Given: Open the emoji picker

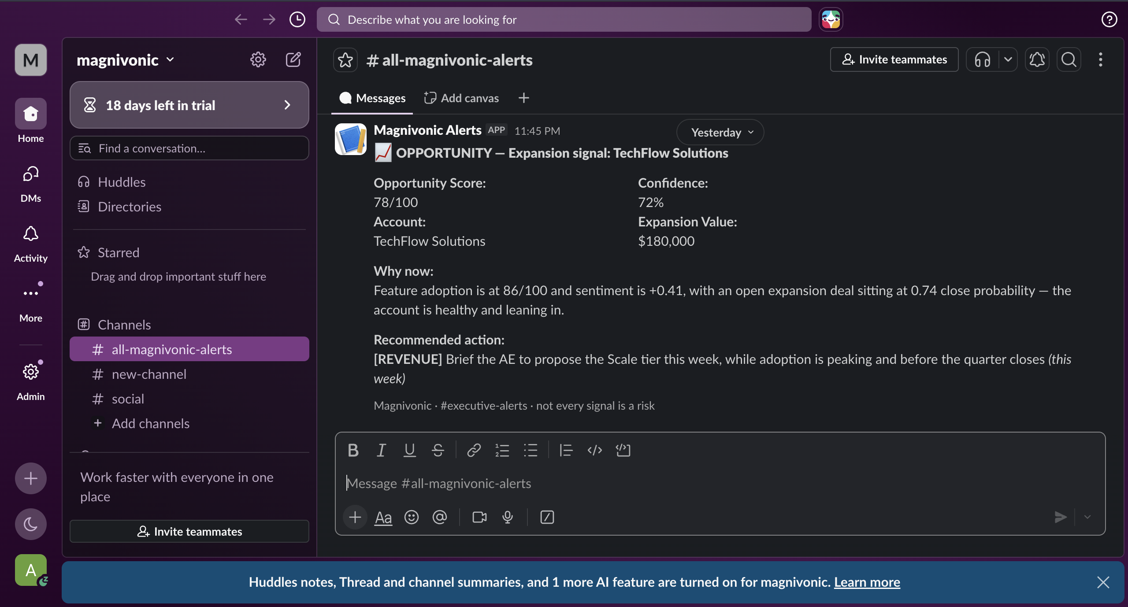Looking at the screenshot, I should [411, 517].
